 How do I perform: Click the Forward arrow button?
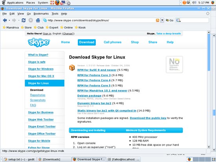coord(14,20)
